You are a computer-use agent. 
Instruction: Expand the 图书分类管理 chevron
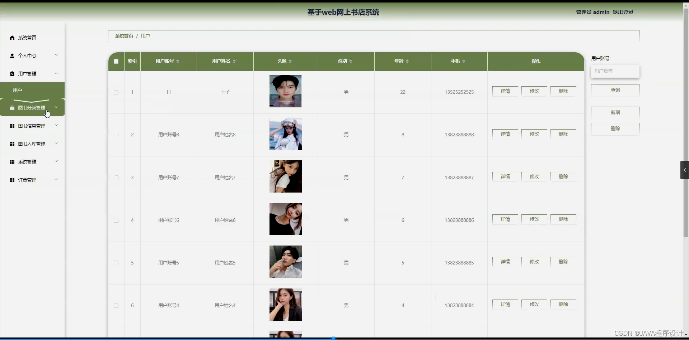56,107
